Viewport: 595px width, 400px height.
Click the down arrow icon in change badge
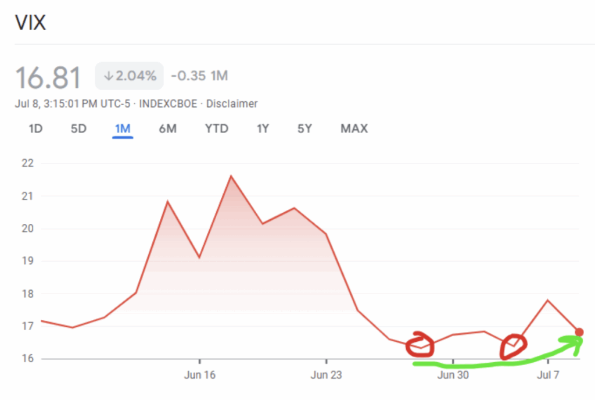coord(109,76)
